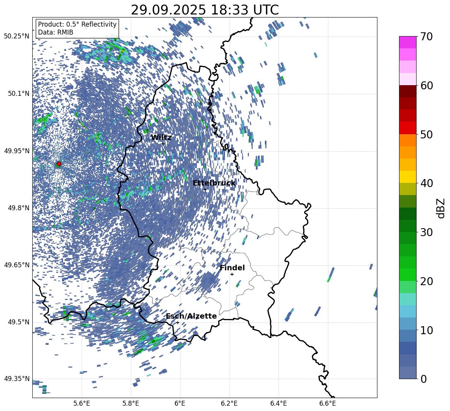Image resolution: width=450 pixels, height=411 pixels.
Task: Click the bright red 50 dBZ colorbar segment
Action: (407, 128)
